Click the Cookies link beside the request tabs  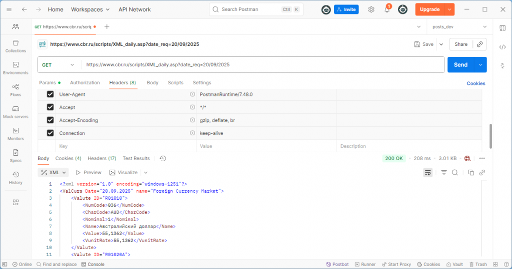475,83
